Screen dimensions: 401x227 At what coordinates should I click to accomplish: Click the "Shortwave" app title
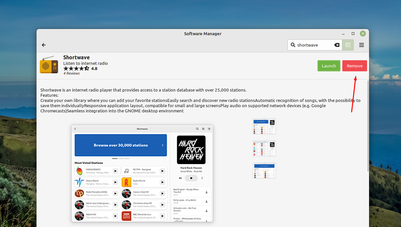(x=76, y=57)
